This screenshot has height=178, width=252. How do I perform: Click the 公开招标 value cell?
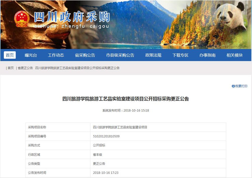click(158, 145)
